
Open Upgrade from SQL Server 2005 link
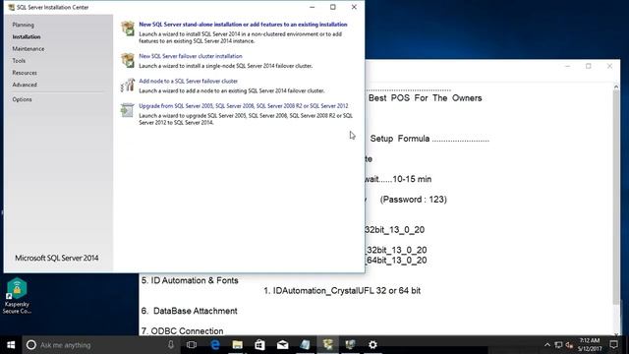244,106
